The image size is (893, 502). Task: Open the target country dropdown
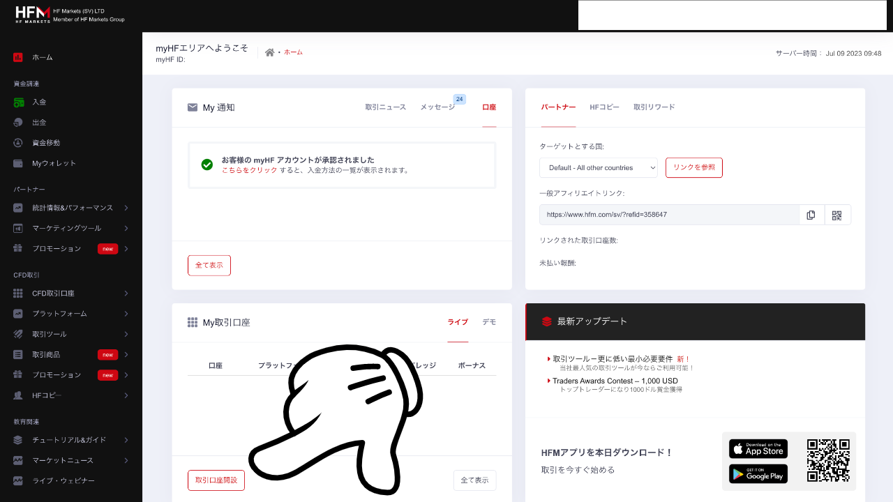(x=598, y=167)
